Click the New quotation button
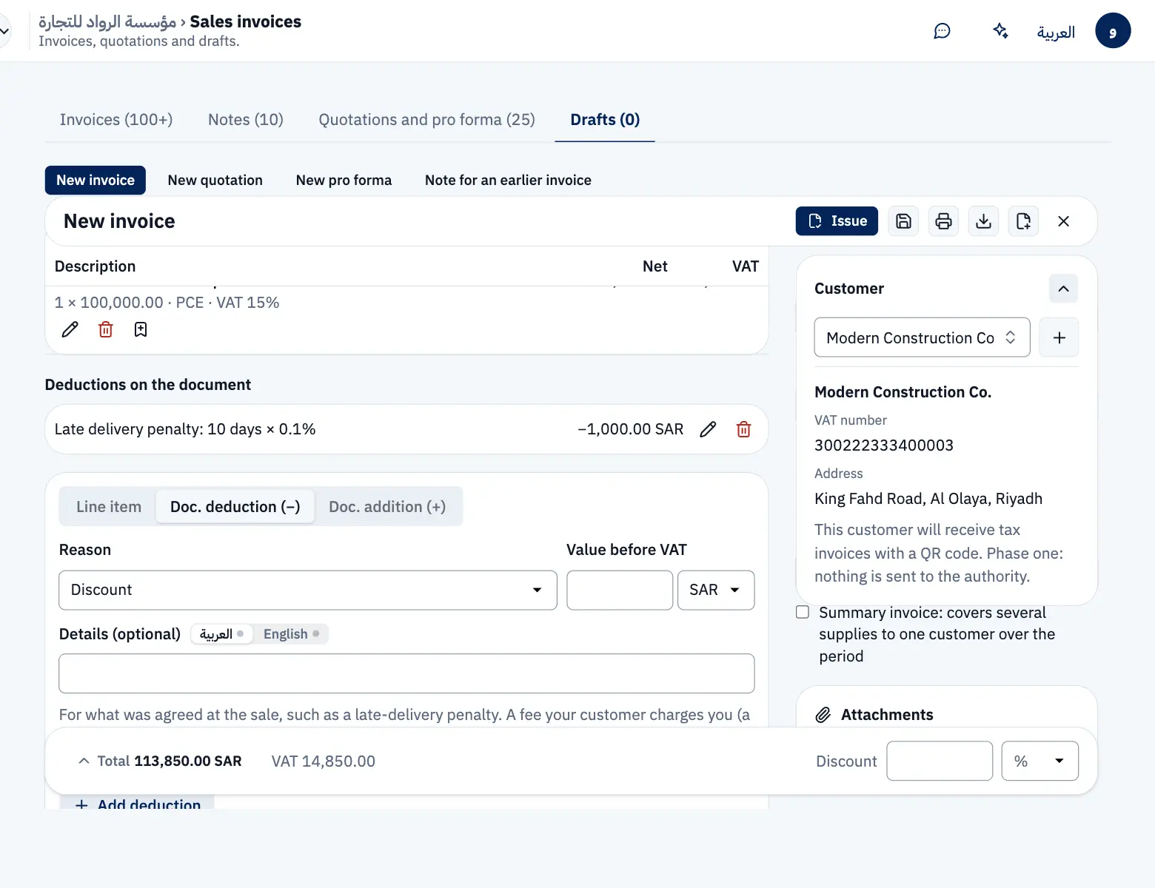This screenshot has height=888, width=1155. click(x=215, y=181)
